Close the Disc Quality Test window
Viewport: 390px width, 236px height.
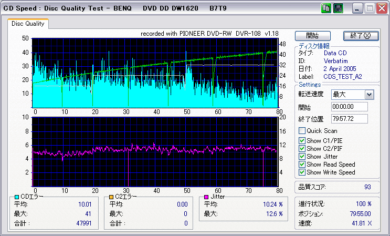coord(382,9)
